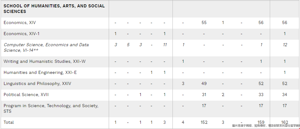Select the 33 value in Political Science row
Screen dimensions: 300x129
[261, 95]
